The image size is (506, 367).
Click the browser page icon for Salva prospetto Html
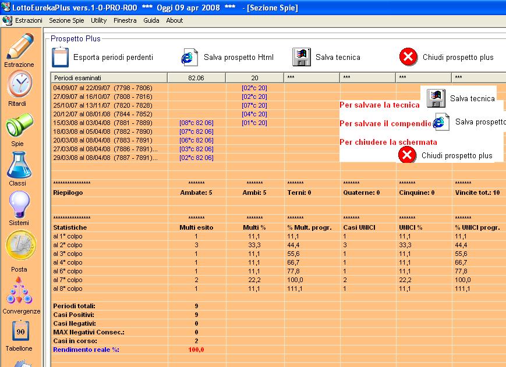pyautogui.click(x=189, y=58)
